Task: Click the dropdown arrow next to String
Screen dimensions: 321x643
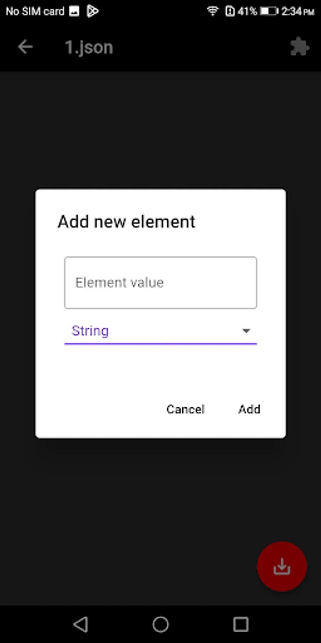Action: [x=246, y=331]
